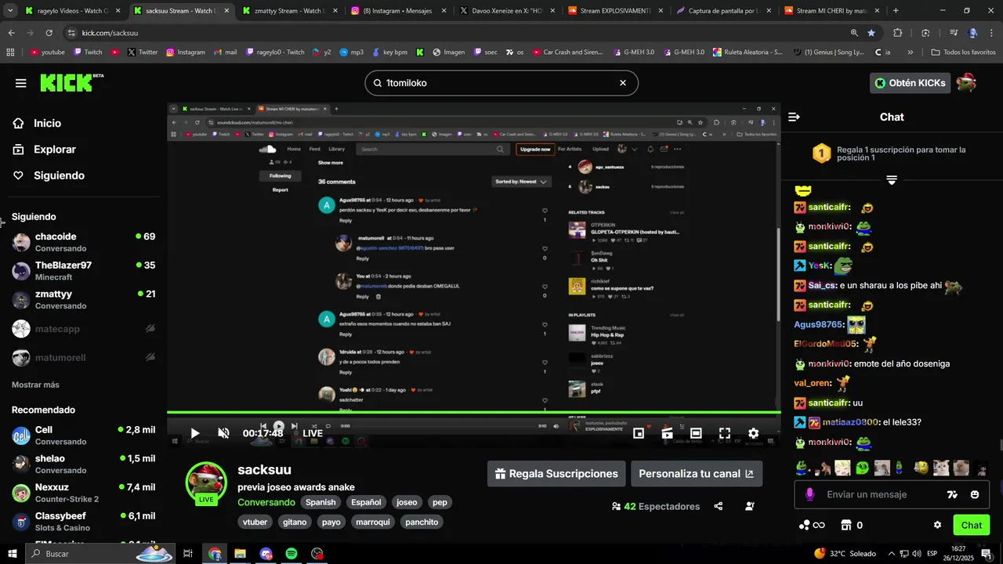Insert the first frog quick emote
Viewport: 1003px width, 564px height.
pyautogui.click(x=802, y=468)
